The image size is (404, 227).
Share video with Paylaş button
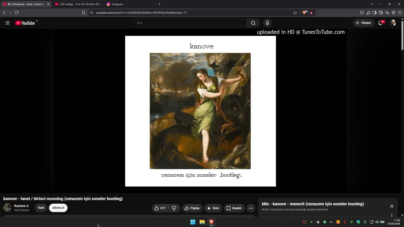click(x=192, y=208)
